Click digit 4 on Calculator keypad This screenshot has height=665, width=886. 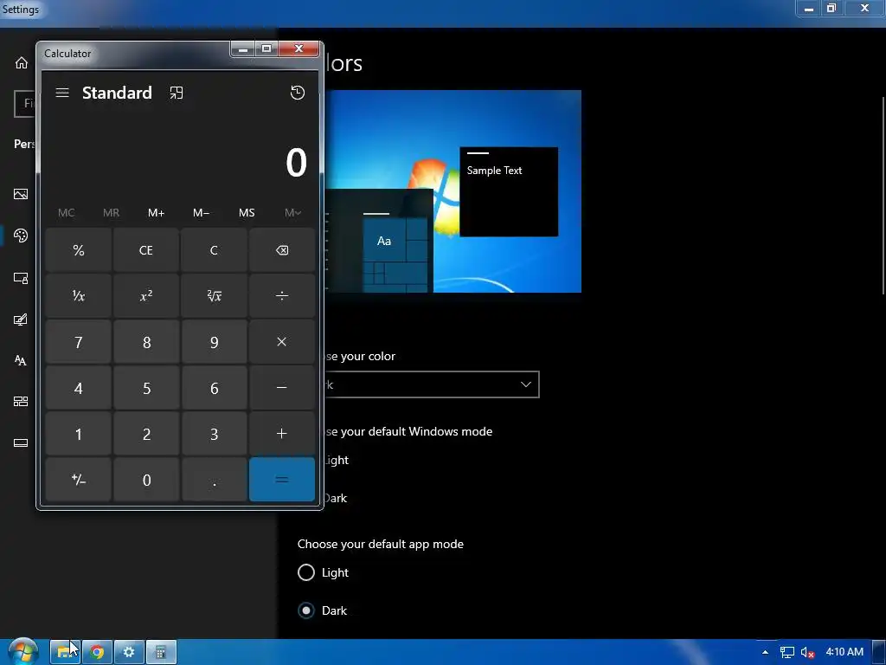pyautogui.click(x=79, y=388)
